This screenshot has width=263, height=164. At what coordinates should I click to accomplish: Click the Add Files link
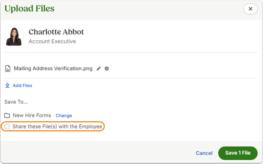[23, 85]
